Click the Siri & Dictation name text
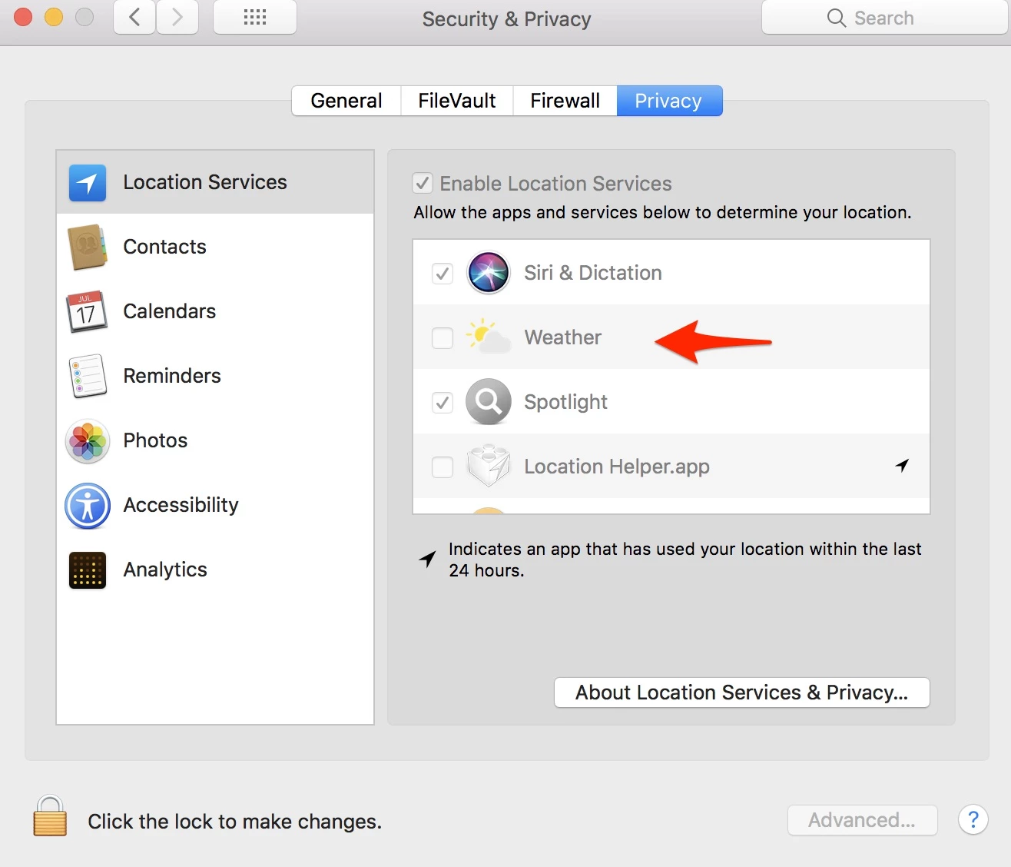This screenshot has height=867, width=1011. pos(593,273)
